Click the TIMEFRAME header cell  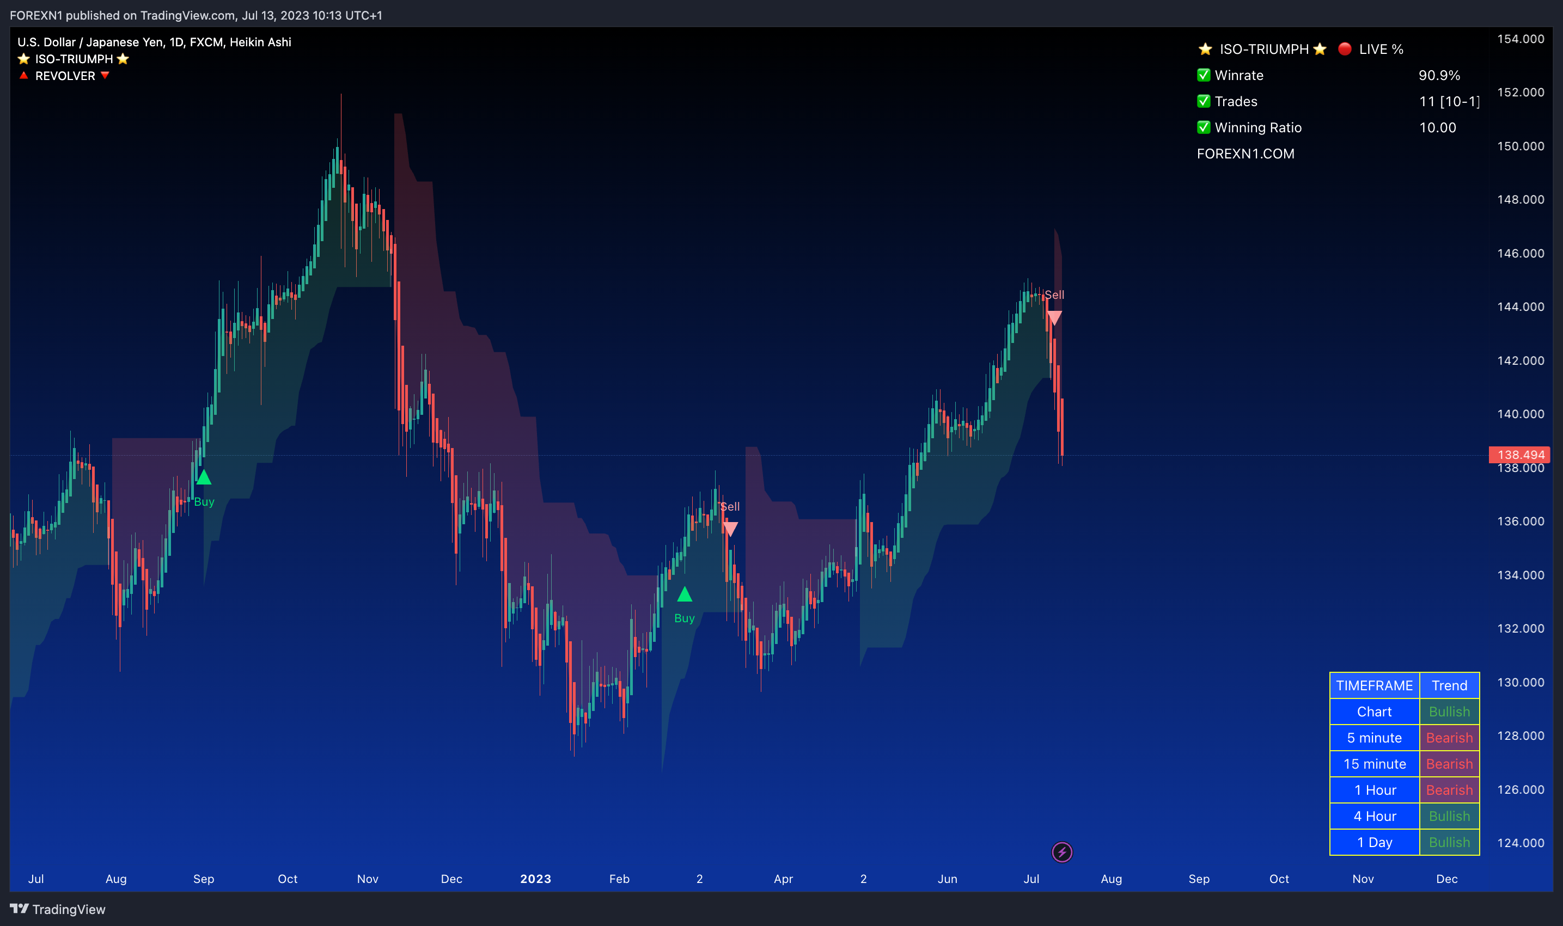(x=1374, y=685)
